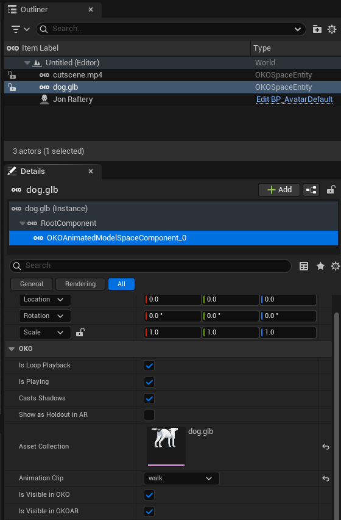Uncheck Casts Shadows checkbox

(149, 399)
